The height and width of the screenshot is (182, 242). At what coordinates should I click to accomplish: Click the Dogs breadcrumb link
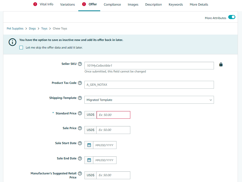tap(32, 28)
